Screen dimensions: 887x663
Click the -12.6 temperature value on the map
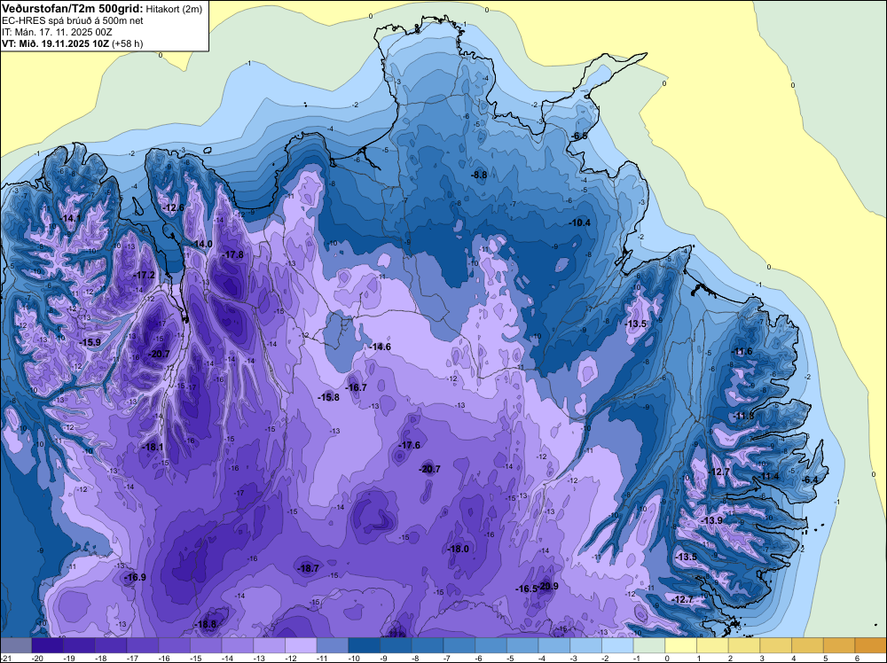[174, 208]
